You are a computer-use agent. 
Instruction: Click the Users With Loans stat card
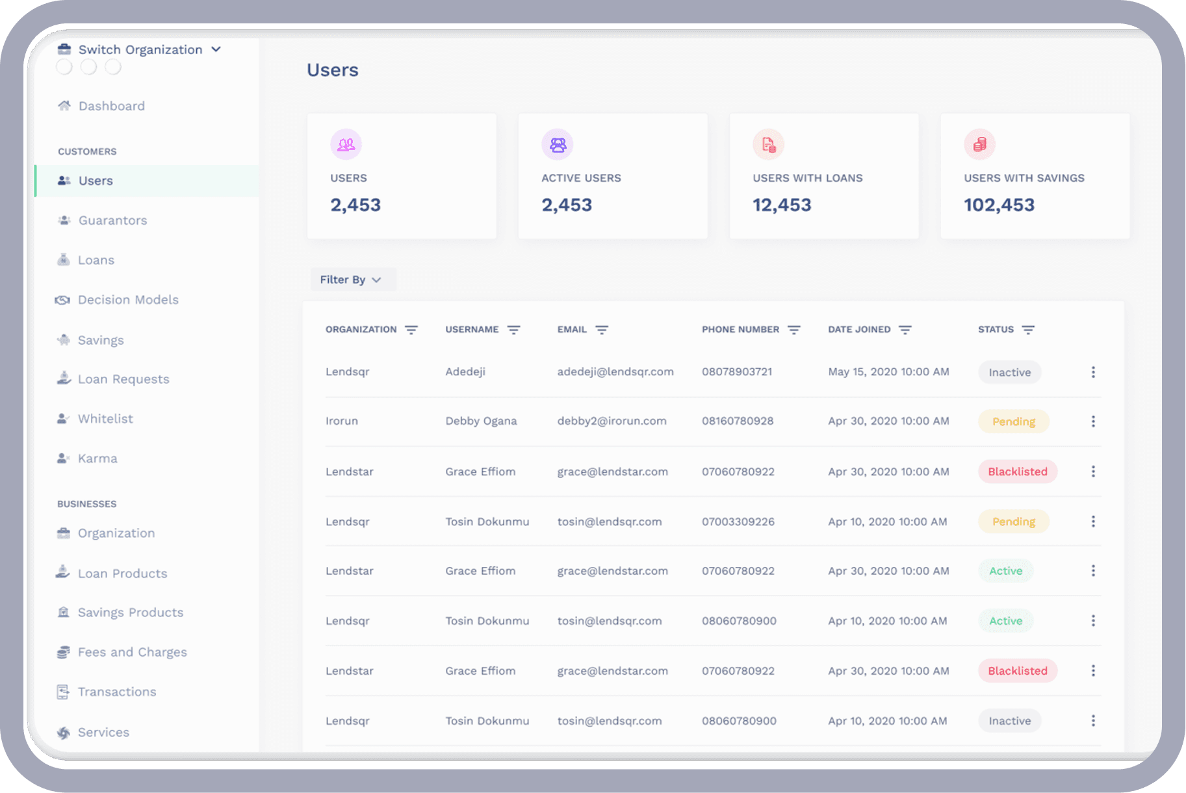coord(823,176)
